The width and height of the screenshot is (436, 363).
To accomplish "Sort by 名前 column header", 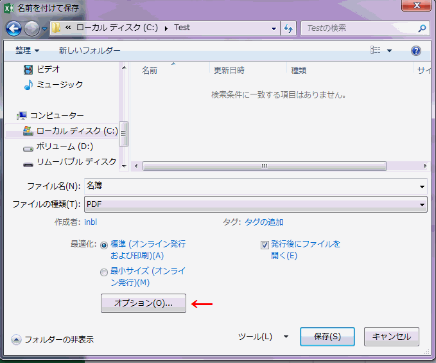I will click(x=150, y=71).
